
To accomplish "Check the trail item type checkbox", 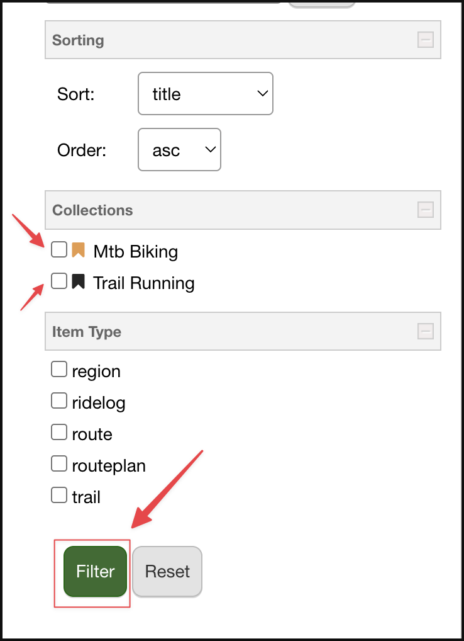I will click(x=59, y=496).
